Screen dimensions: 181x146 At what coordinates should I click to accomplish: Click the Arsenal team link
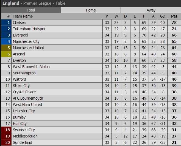(19, 54)
